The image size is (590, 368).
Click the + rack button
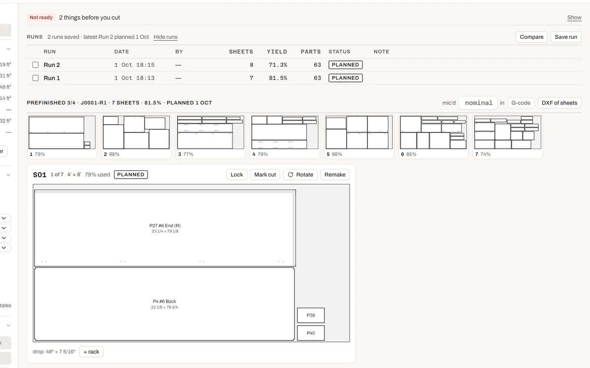tap(91, 352)
